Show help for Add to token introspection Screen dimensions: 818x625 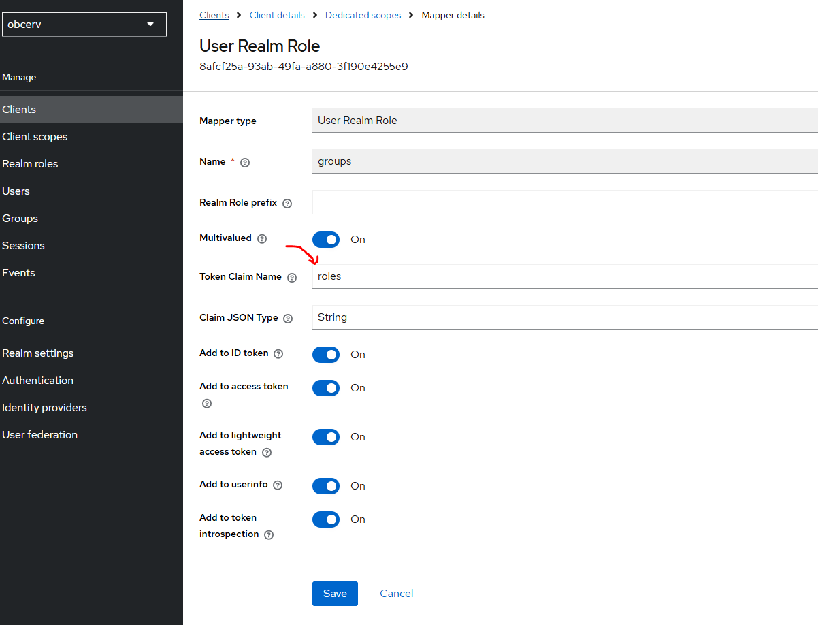(269, 535)
